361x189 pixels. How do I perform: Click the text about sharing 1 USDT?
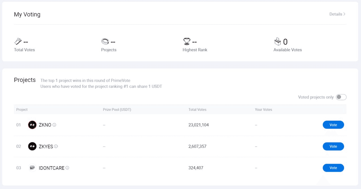(x=101, y=86)
